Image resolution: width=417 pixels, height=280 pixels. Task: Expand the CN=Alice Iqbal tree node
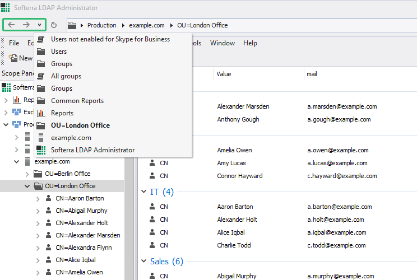(x=38, y=260)
